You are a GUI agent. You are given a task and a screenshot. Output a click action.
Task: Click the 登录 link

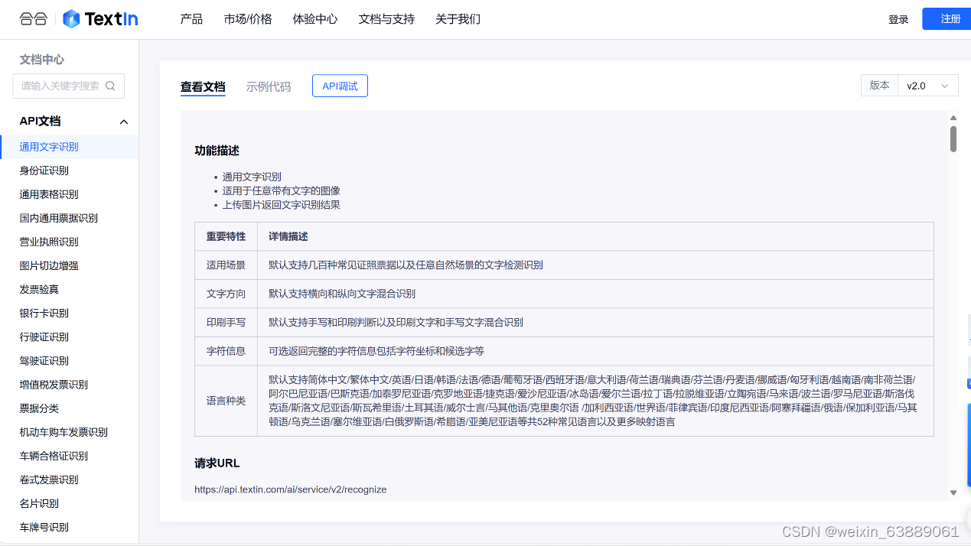tap(899, 18)
